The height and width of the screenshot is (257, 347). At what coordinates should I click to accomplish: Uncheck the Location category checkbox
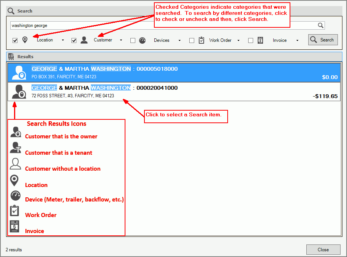pos(15,41)
